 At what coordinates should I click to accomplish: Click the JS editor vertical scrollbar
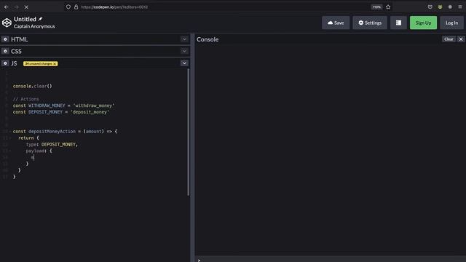coord(189,132)
